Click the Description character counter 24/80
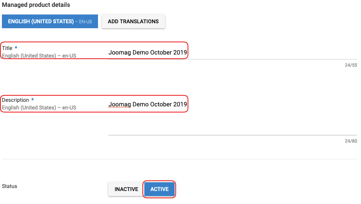 tap(351, 141)
